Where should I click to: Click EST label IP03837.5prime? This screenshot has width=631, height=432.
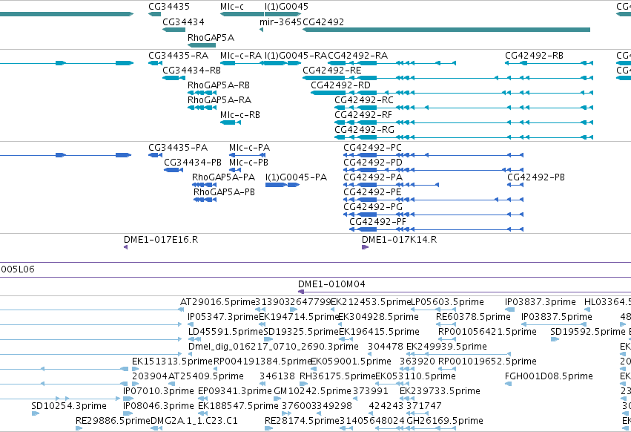coord(557,317)
